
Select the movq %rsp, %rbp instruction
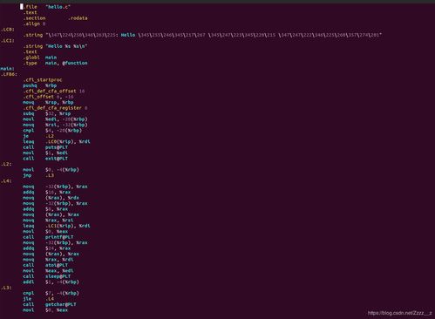[48, 102]
